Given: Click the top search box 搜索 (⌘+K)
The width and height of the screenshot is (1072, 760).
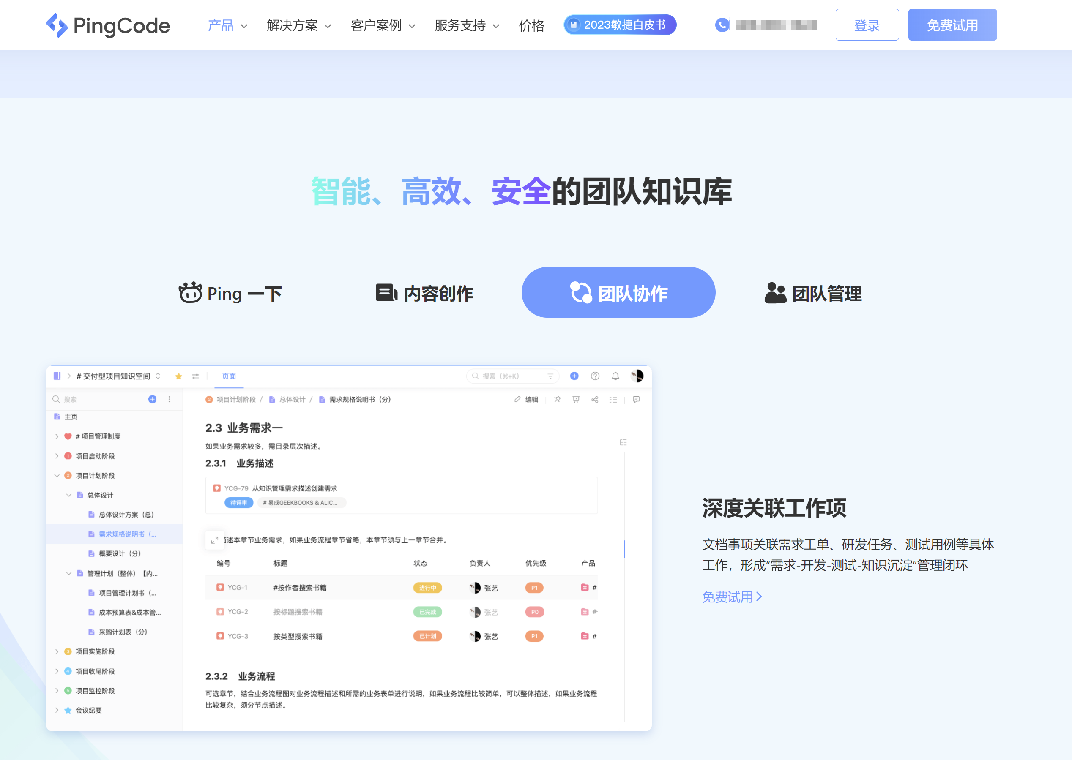Looking at the screenshot, I should point(512,376).
